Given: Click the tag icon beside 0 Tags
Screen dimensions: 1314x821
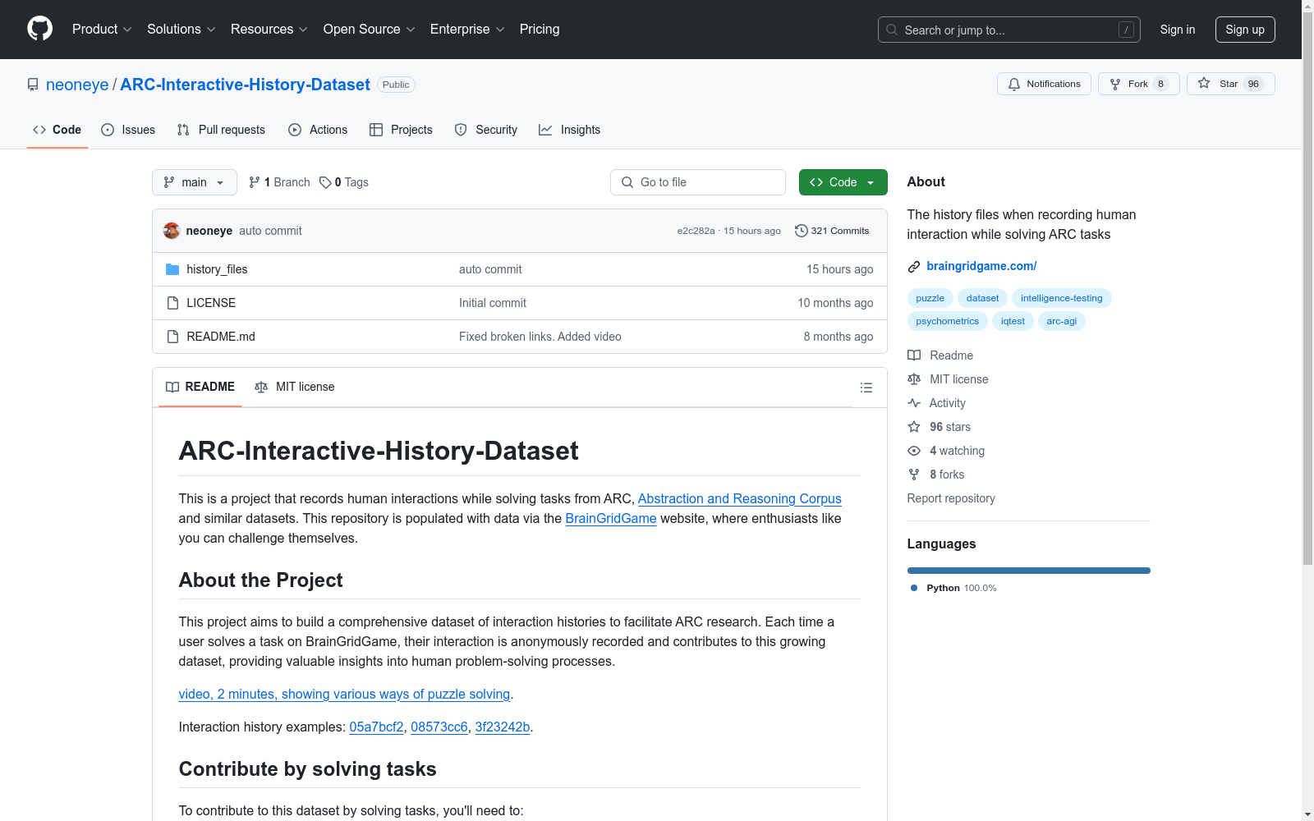Looking at the screenshot, I should click(x=325, y=182).
